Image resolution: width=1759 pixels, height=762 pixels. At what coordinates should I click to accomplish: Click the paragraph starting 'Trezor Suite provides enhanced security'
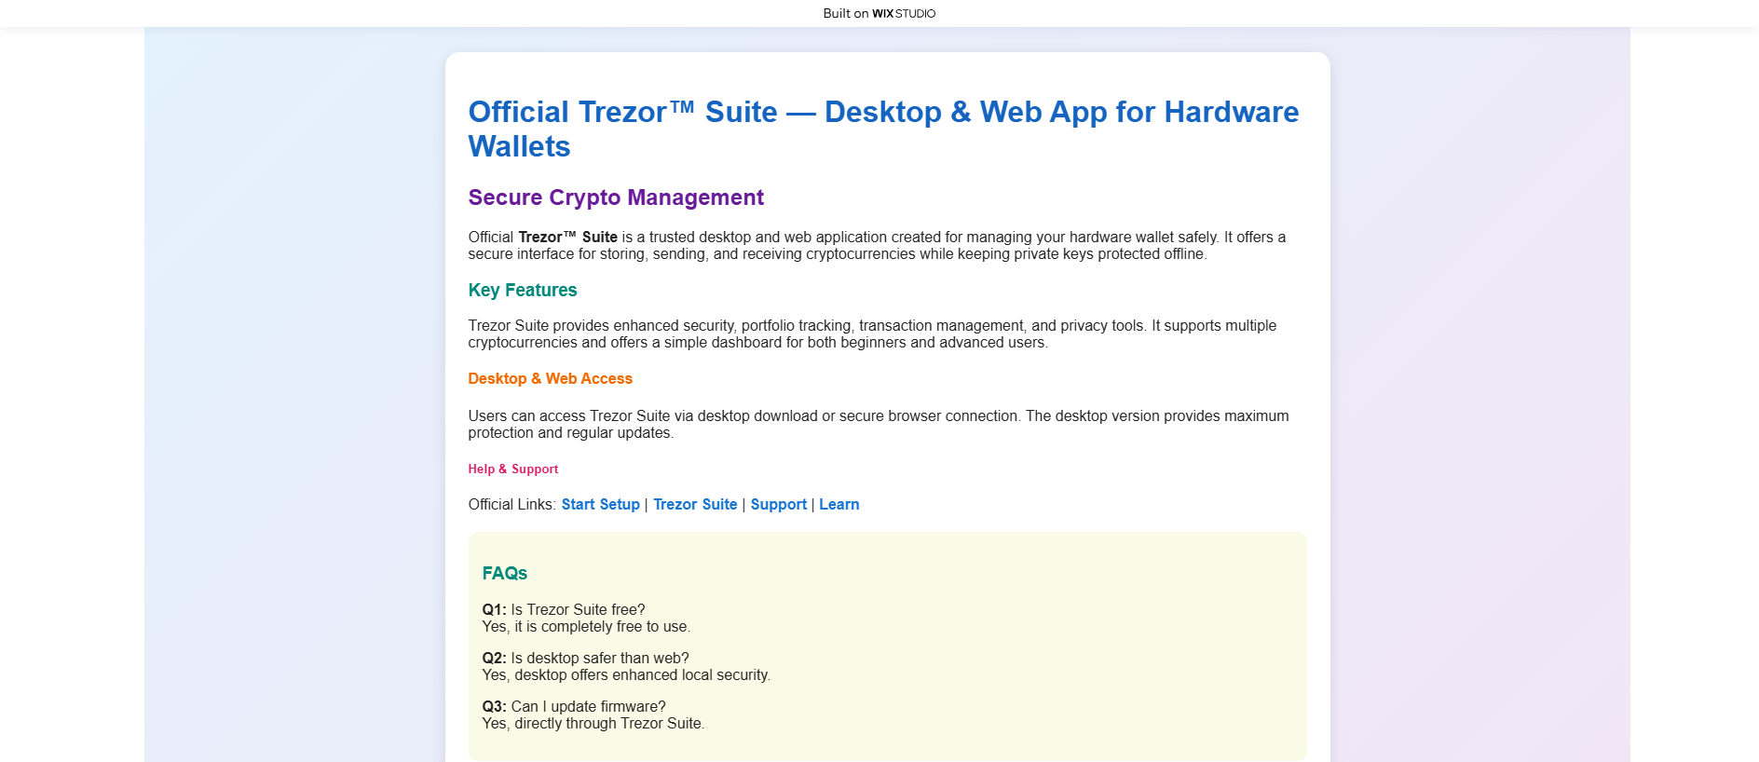point(872,334)
